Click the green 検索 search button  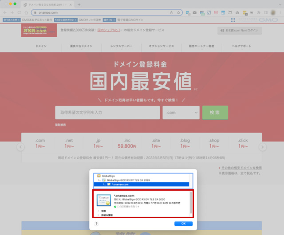(x=215, y=113)
